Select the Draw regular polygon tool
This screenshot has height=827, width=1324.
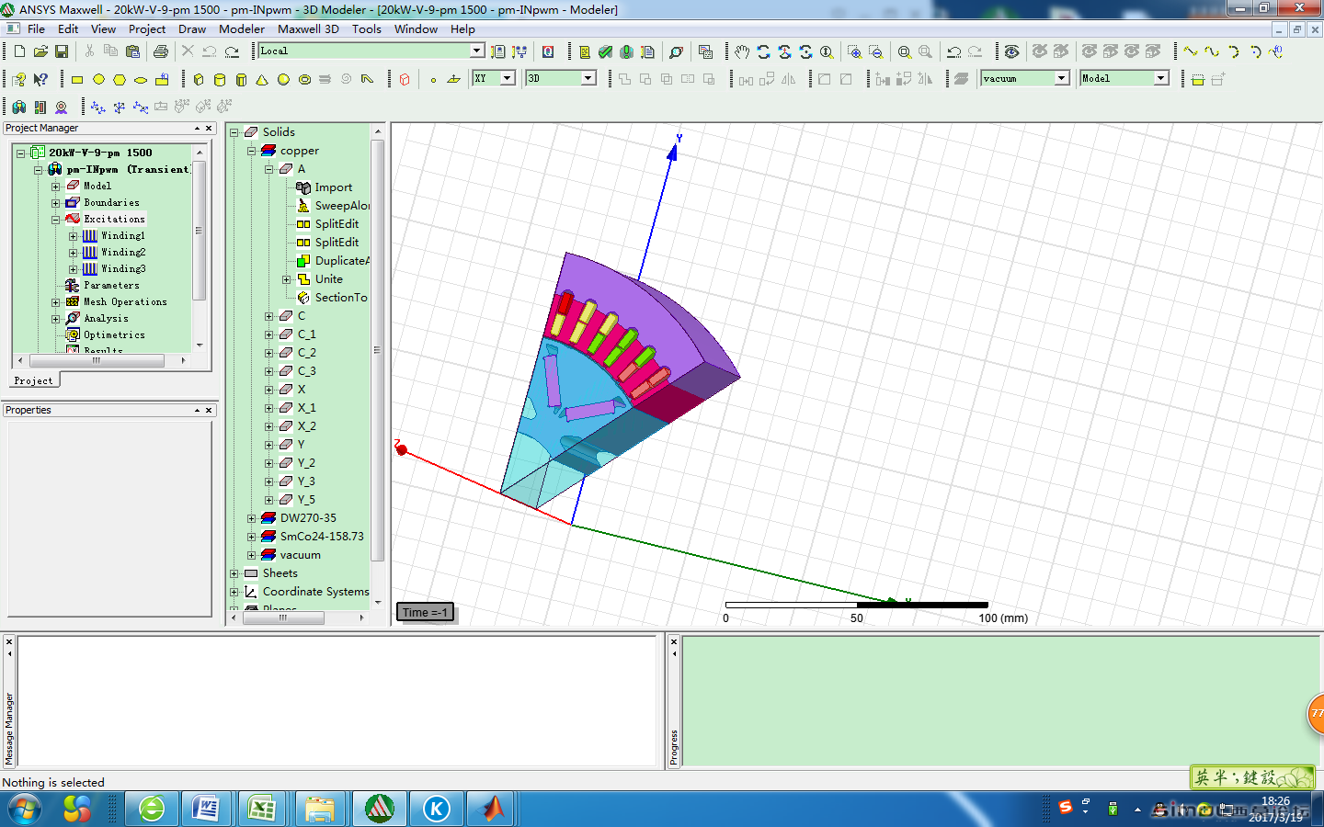120,80
